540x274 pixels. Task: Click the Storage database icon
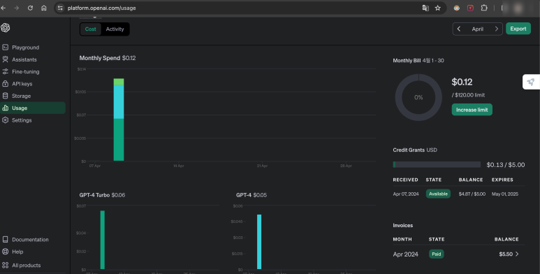point(5,96)
